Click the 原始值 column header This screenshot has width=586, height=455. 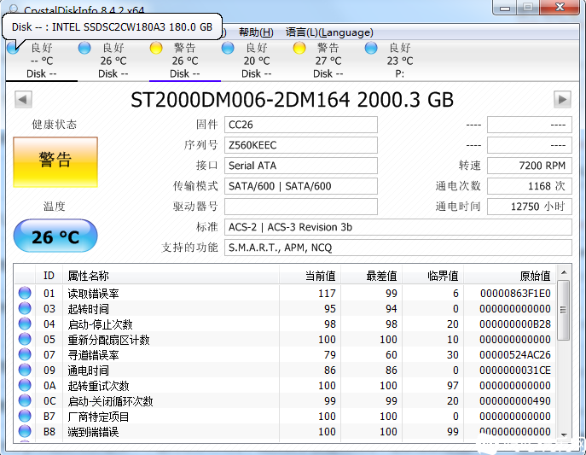[509, 276]
